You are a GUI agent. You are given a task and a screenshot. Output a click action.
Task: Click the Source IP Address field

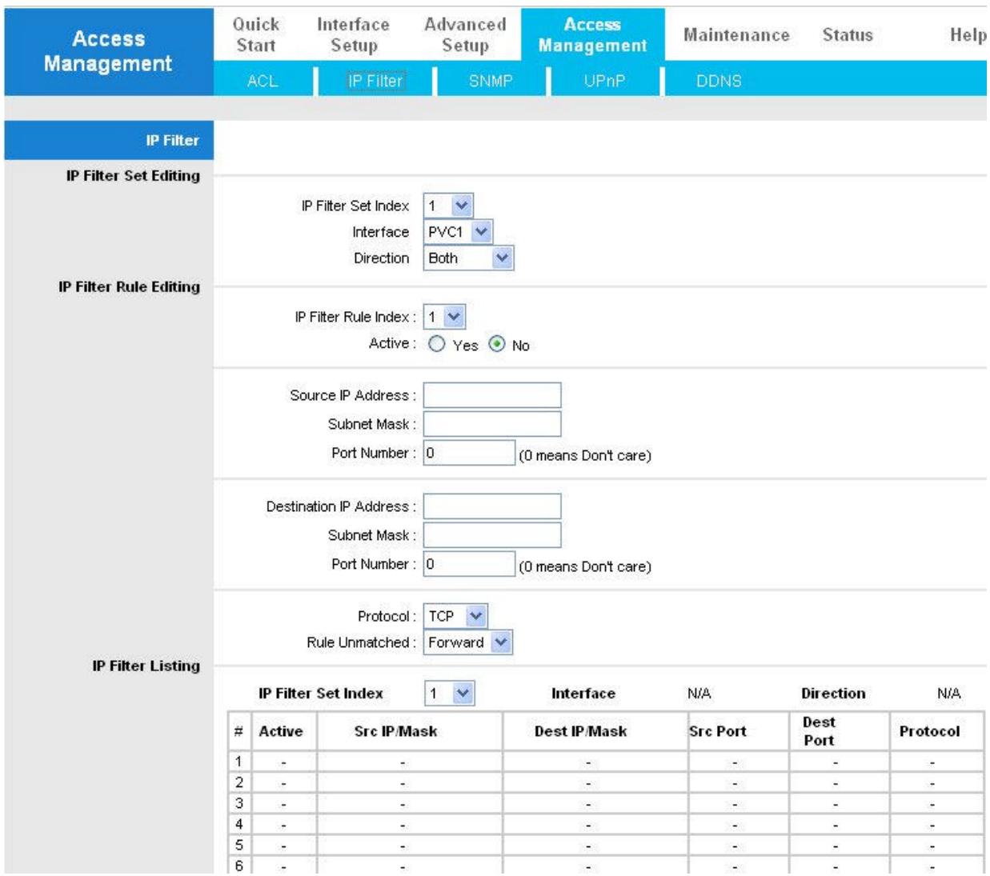pyautogui.click(x=492, y=395)
